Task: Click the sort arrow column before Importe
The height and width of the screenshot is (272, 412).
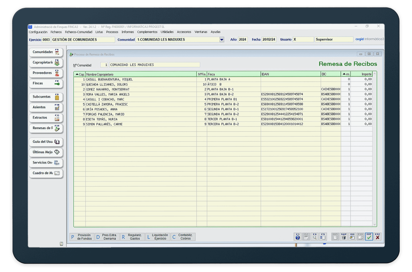Action: pyautogui.click(x=346, y=74)
